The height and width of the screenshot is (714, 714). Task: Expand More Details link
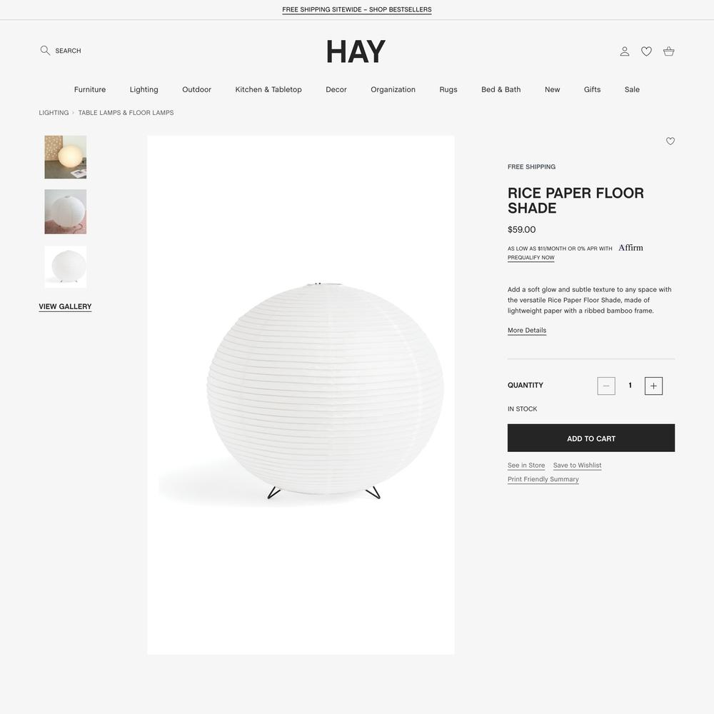(x=527, y=331)
